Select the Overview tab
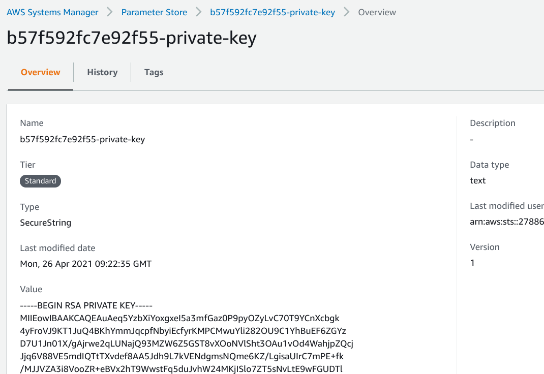Viewport: 544px width, 374px height. click(x=41, y=72)
